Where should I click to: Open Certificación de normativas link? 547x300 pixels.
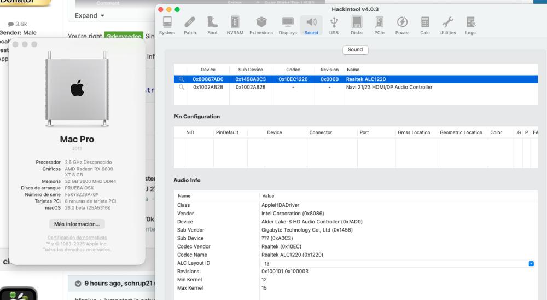(x=77, y=238)
